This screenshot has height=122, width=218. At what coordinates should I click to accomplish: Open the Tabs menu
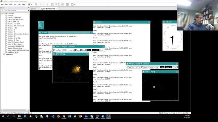tap(19, 4)
